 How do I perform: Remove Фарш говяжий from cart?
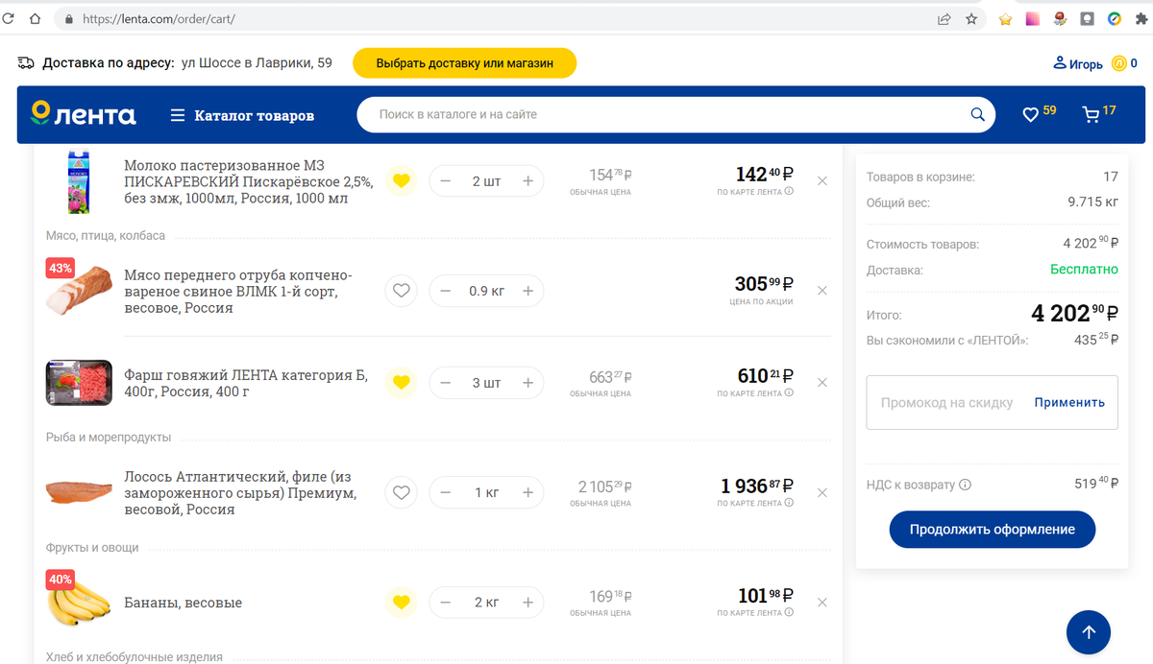tap(822, 382)
